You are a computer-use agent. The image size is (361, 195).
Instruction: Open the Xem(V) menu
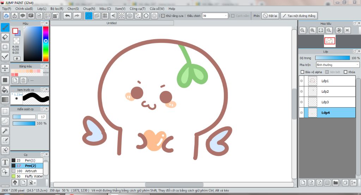(x=120, y=8)
